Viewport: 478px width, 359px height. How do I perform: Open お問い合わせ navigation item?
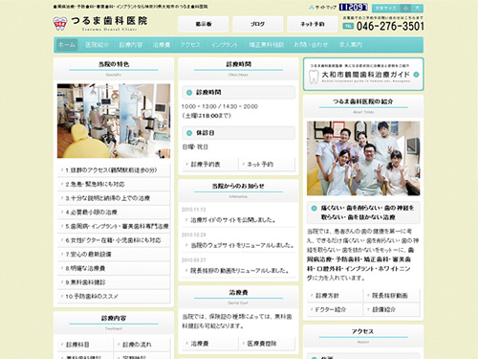311,45
